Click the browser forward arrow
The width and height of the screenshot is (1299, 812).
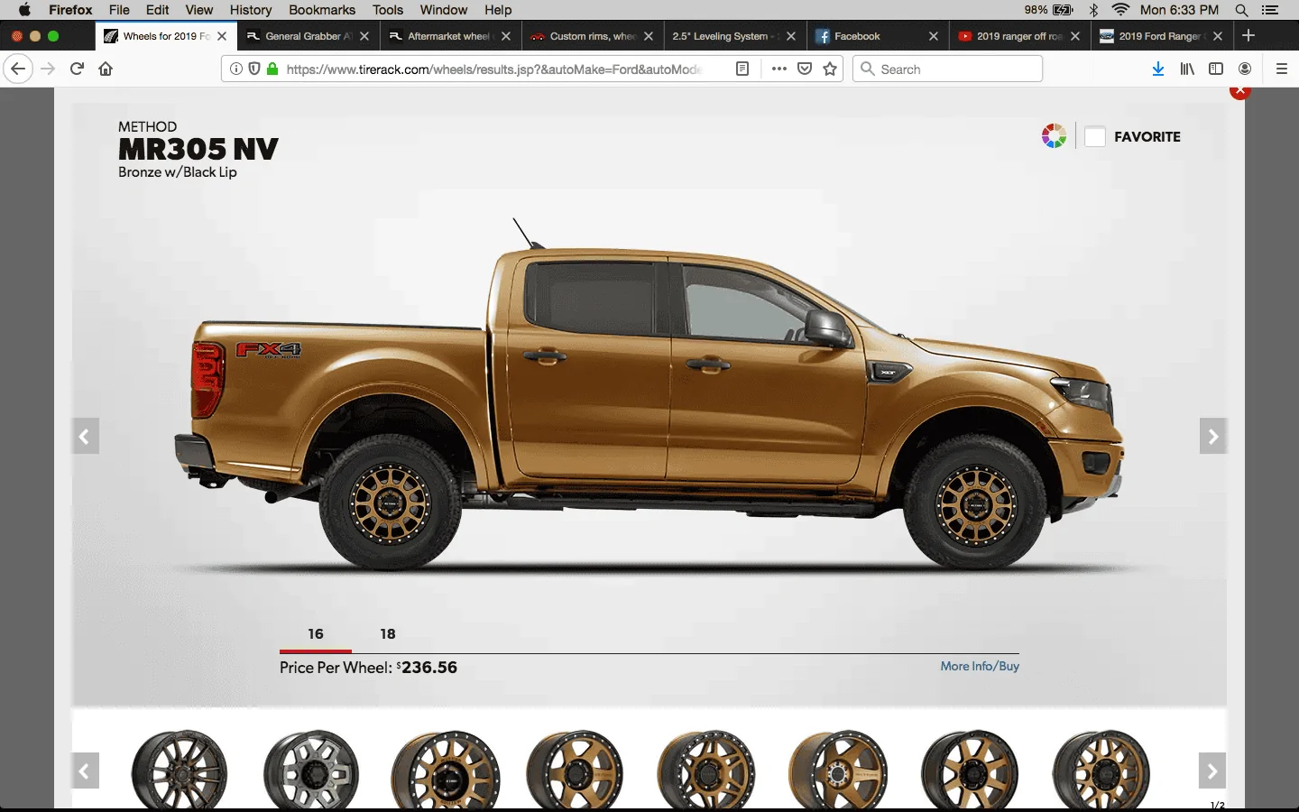coord(48,69)
